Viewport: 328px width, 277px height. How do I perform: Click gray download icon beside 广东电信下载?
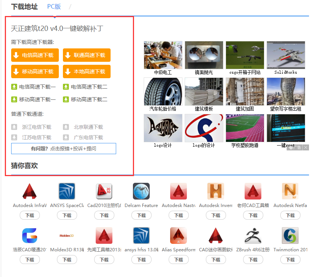(x=66, y=137)
